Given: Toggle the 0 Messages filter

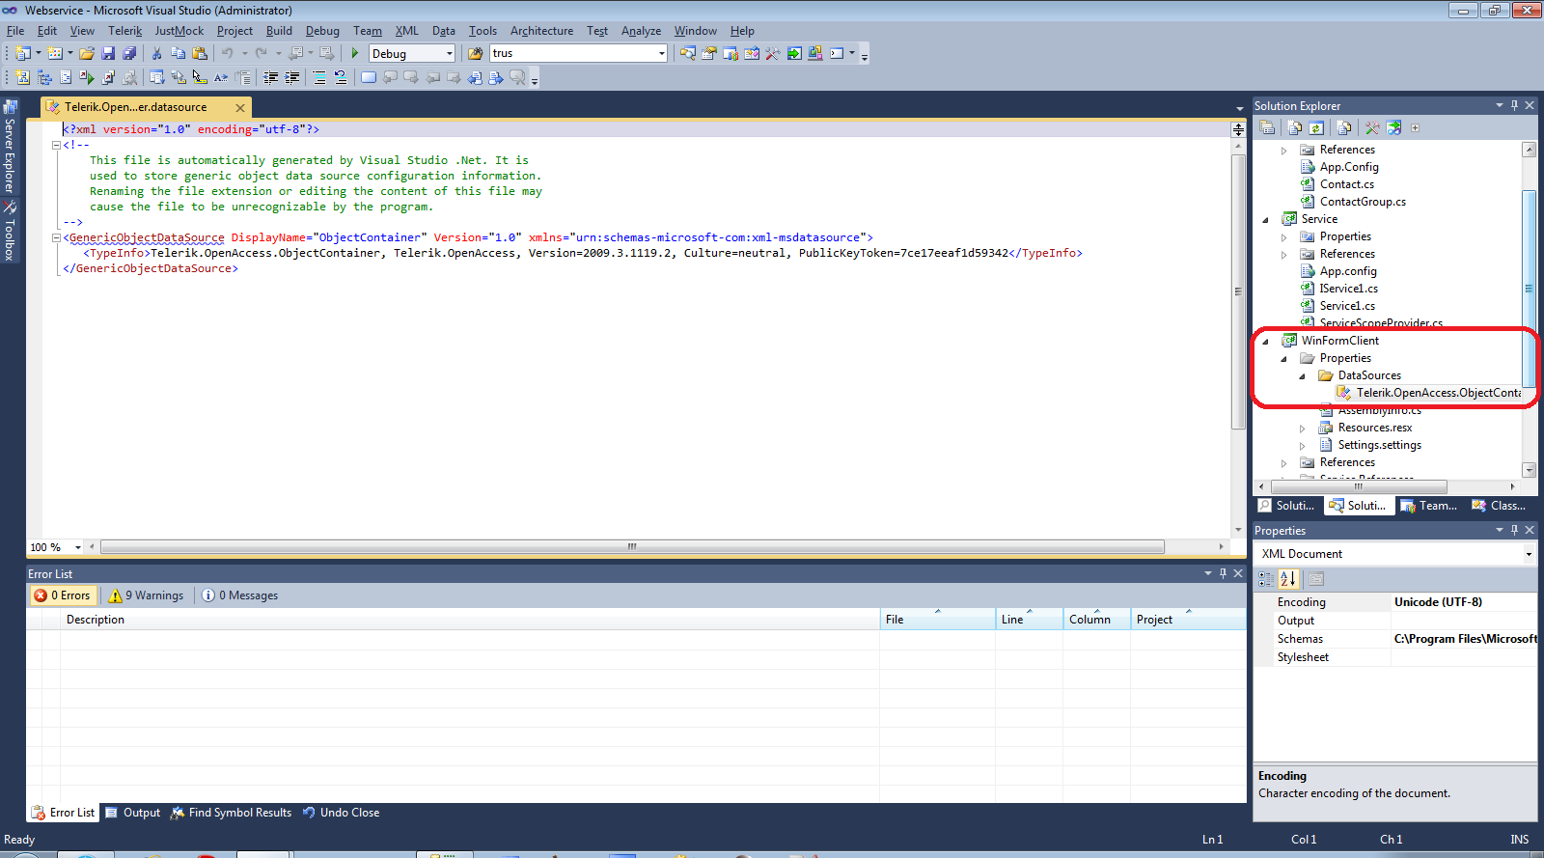Looking at the screenshot, I should click(x=240, y=595).
